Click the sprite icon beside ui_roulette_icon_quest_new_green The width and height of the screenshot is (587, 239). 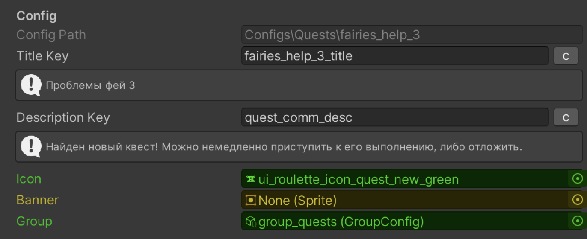pos(251,179)
